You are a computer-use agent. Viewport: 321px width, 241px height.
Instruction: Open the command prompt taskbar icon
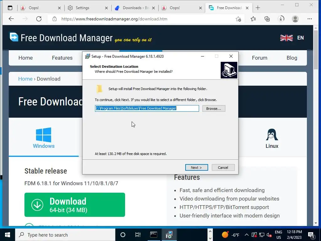pos(154,235)
